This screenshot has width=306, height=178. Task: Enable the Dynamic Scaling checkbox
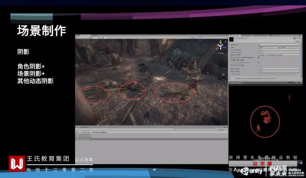point(259,65)
